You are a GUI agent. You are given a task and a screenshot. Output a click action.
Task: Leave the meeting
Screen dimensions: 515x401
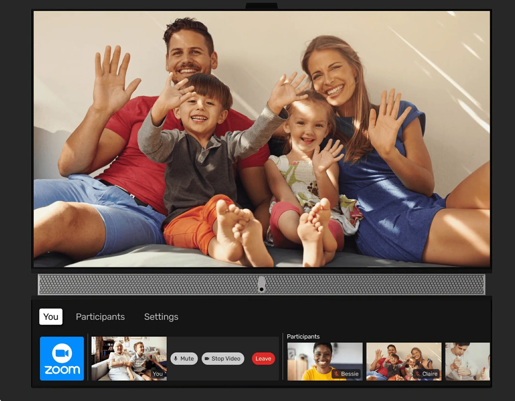click(x=263, y=359)
